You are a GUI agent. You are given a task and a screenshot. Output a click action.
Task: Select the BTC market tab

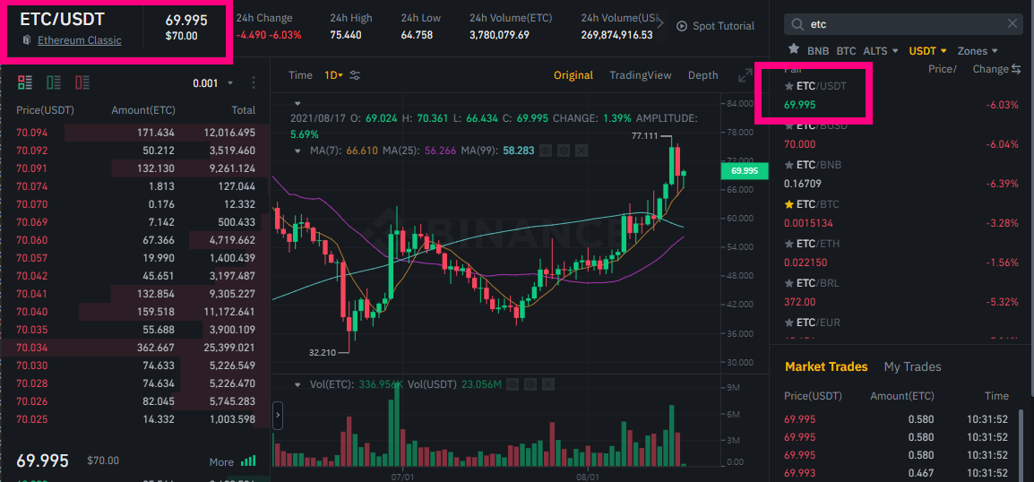coord(846,50)
